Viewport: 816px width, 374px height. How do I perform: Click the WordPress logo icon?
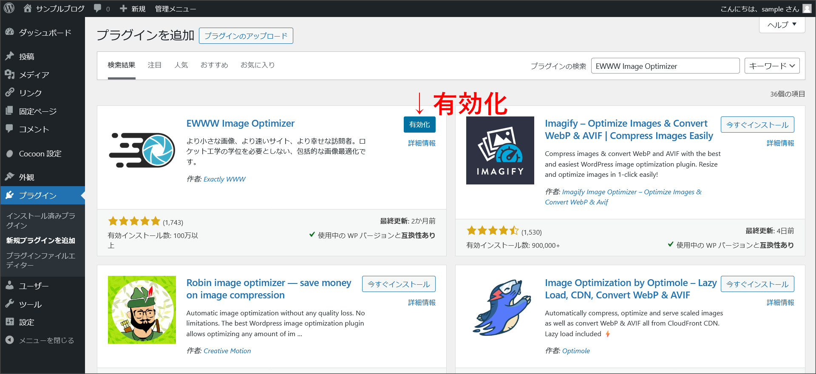click(x=9, y=8)
